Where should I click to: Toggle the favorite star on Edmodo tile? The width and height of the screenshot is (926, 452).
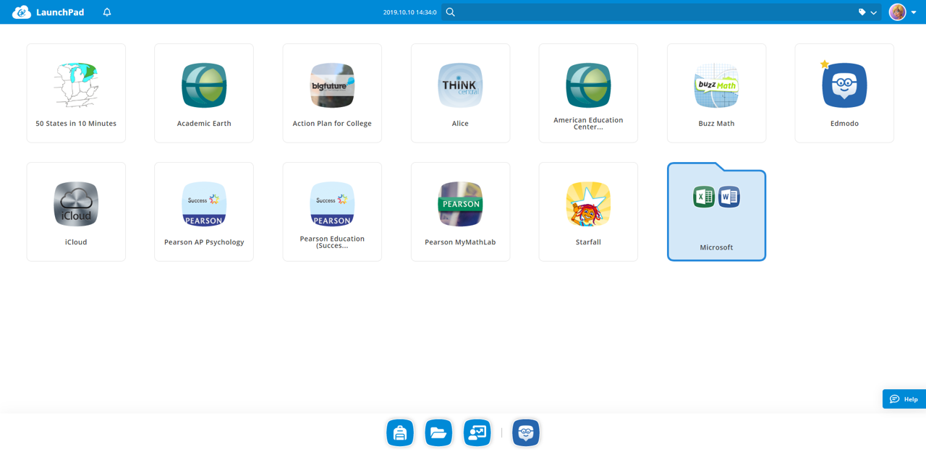[825, 64]
